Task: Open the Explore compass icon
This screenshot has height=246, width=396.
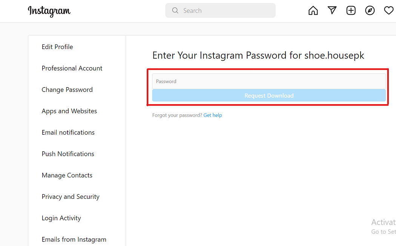Action: (x=370, y=10)
